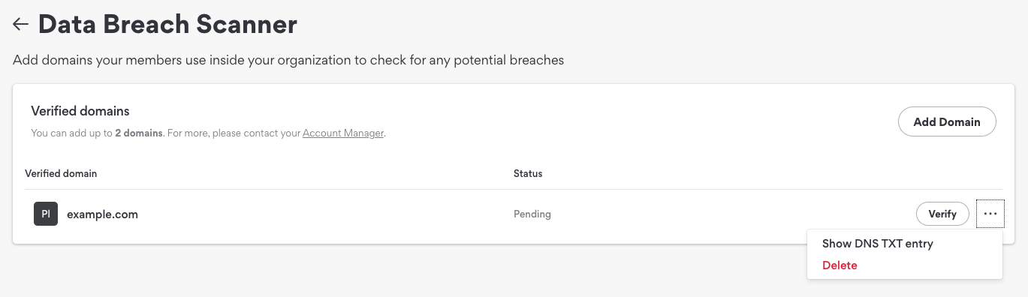Viewport: 1028px width, 297px height.
Task: Click 'potential breaches' in the subtitle
Action: point(510,59)
